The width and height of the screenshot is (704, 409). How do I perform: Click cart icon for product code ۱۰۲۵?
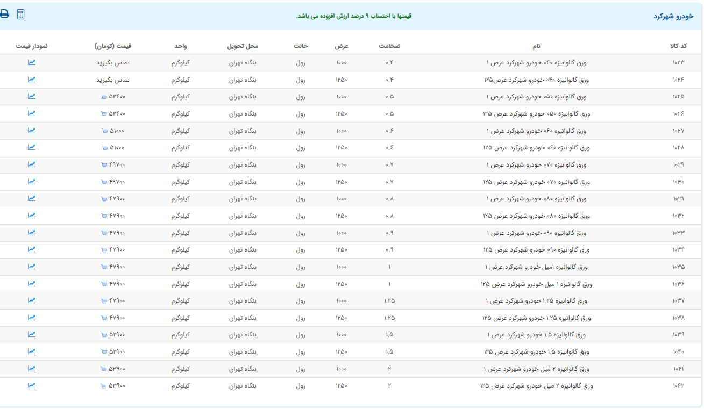click(x=104, y=97)
